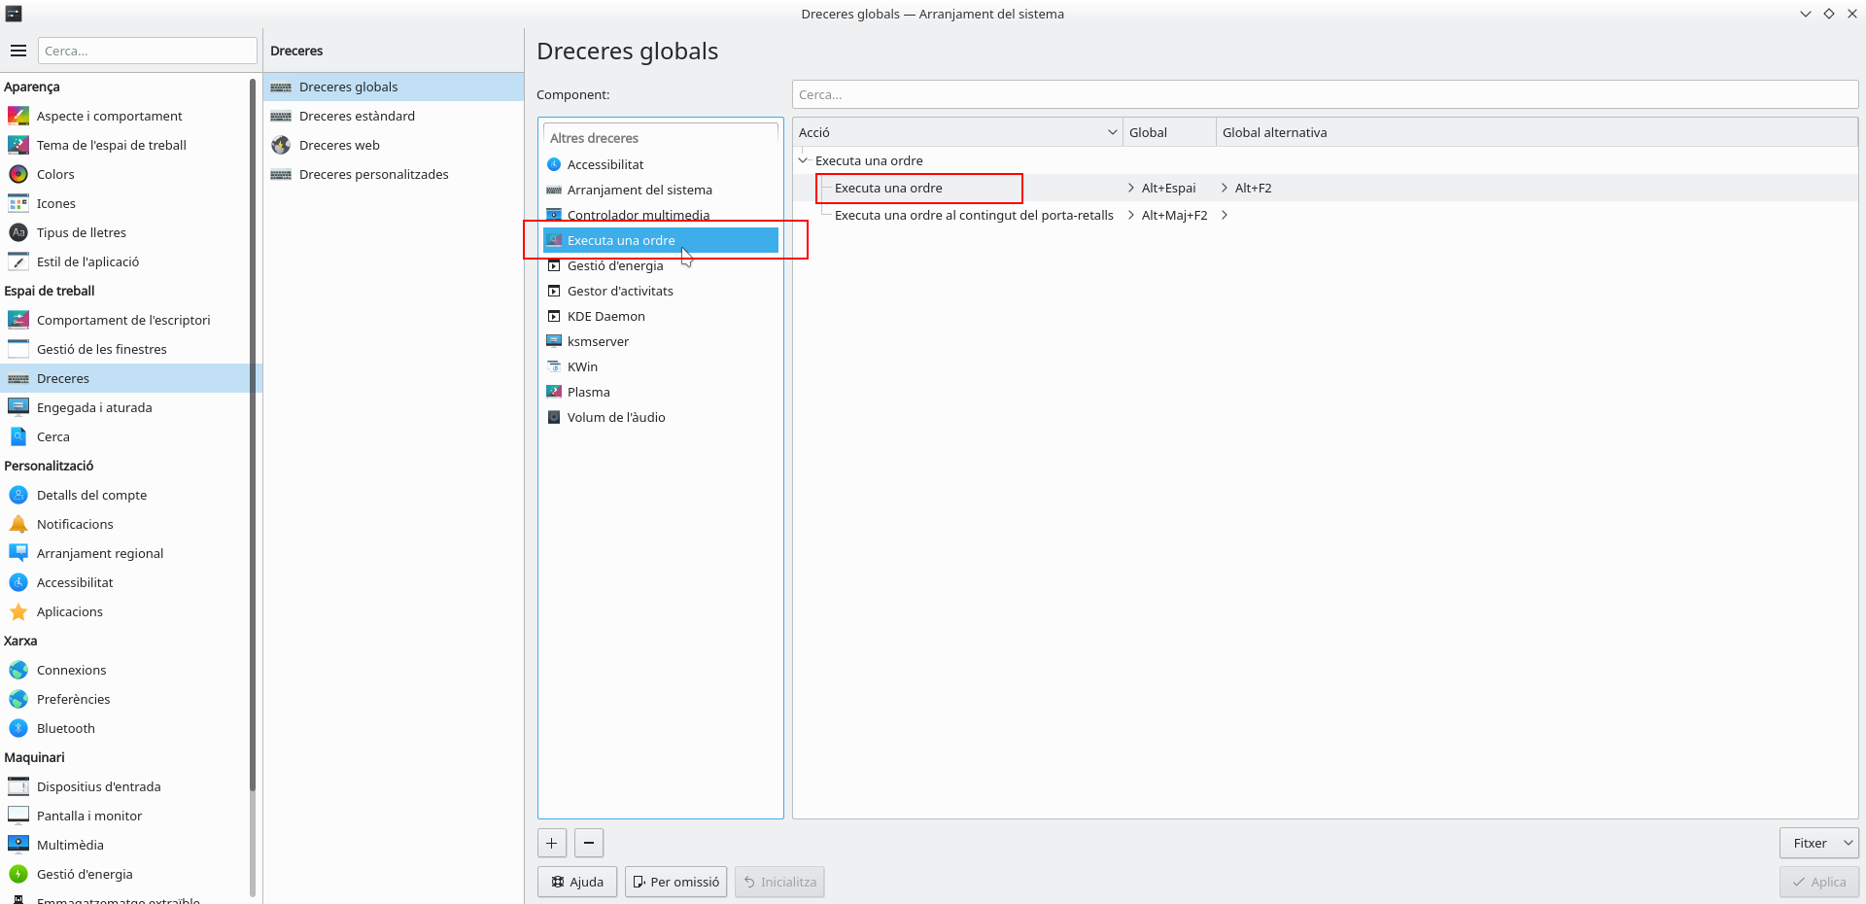Select KWin in component list
Screen dimensions: 1866x904
582,366
